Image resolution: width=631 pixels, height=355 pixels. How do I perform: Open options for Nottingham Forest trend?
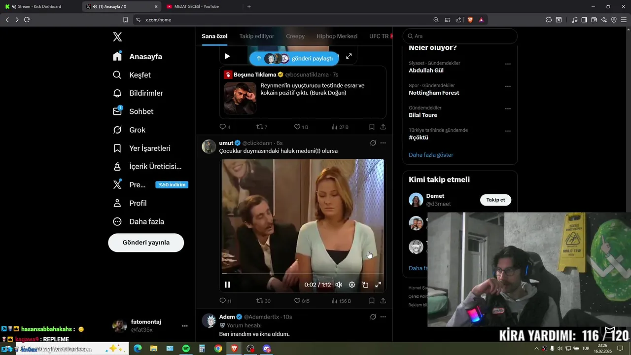(508, 86)
